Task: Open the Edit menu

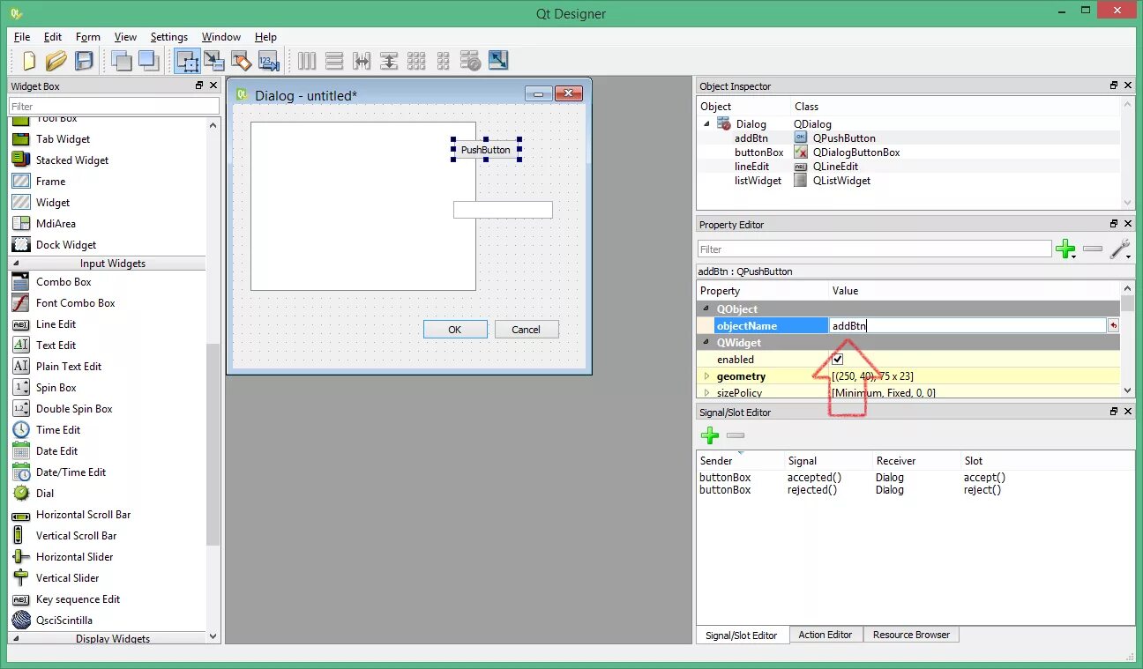Action: [x=53, y=37]
